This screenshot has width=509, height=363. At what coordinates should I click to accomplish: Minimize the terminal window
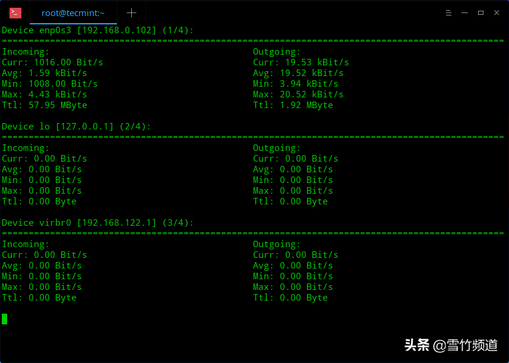coord(465,12)
